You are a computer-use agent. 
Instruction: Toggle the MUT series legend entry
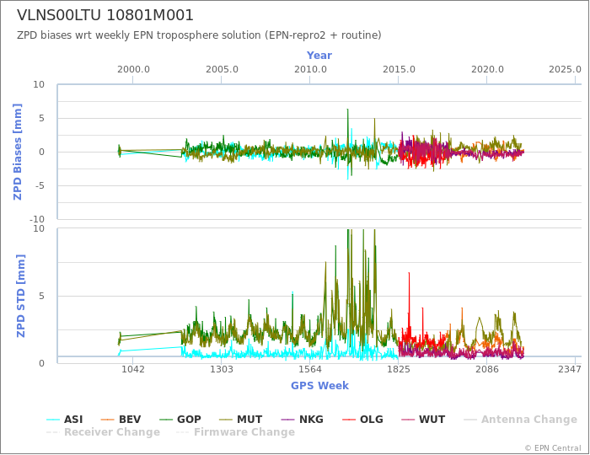(240, 420)
